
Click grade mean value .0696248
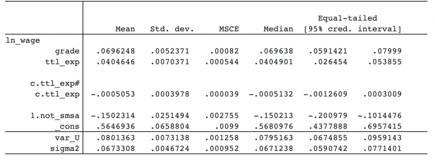point(116,51)
